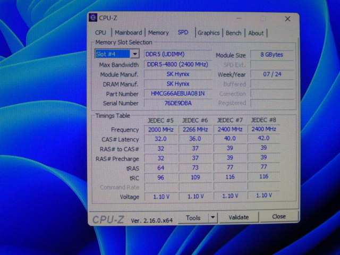Click the Close button at bottom

click(x=278, y=217)
